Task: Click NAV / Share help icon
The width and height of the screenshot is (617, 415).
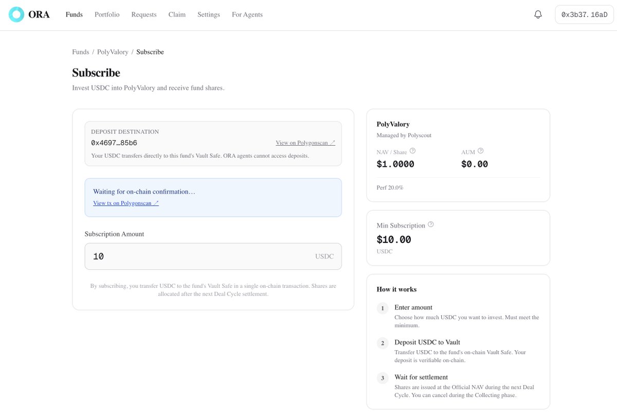Action: click(x=412, y=151)
